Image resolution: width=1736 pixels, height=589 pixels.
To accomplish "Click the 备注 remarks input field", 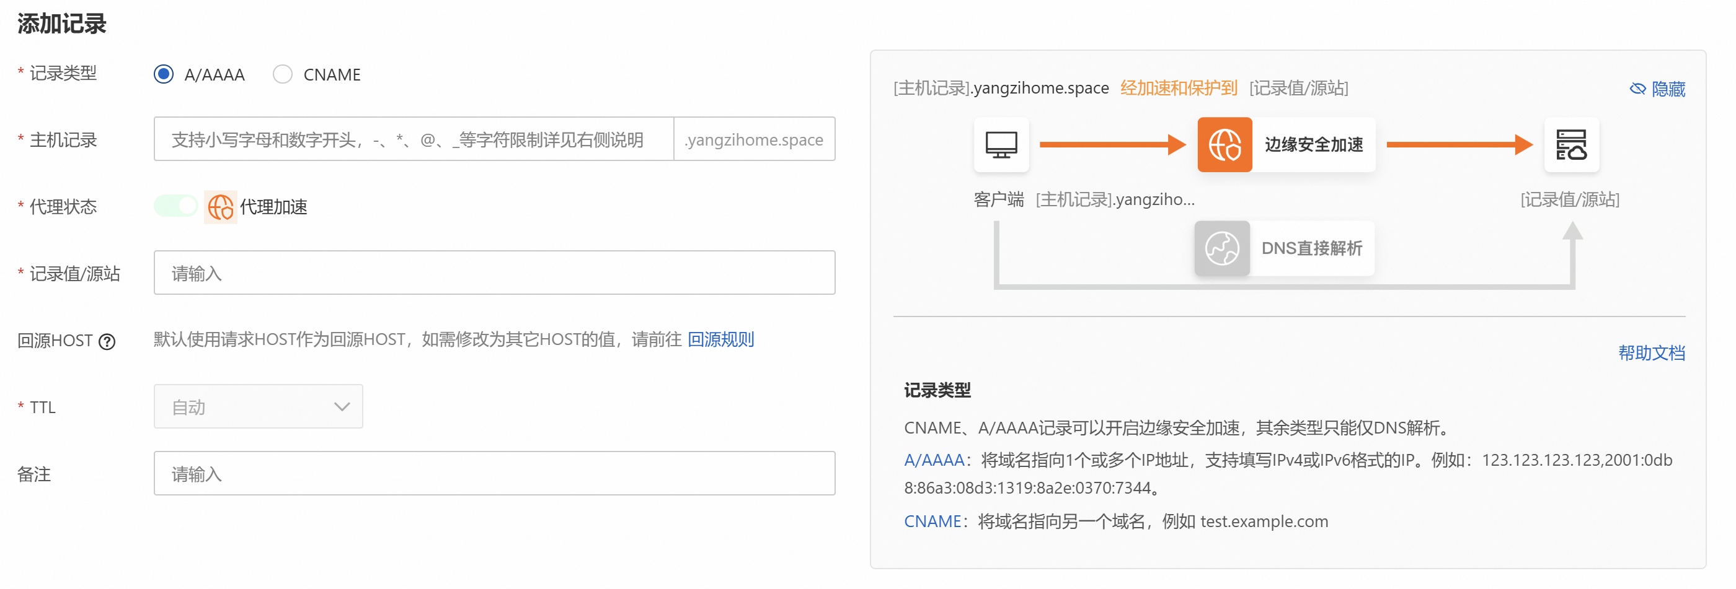I will coord(494,473).
